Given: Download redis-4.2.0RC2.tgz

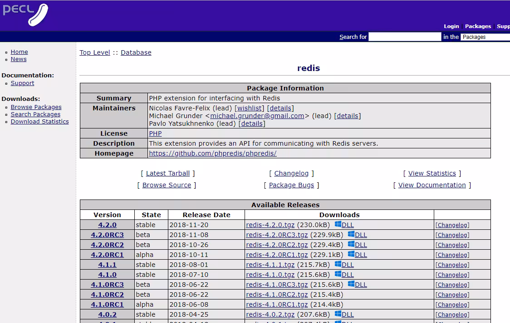Looking at the screenshot, I should [x=277, y=245].
